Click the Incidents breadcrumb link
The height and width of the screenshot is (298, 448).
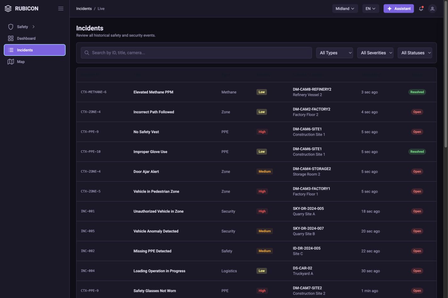pos(84,8)
